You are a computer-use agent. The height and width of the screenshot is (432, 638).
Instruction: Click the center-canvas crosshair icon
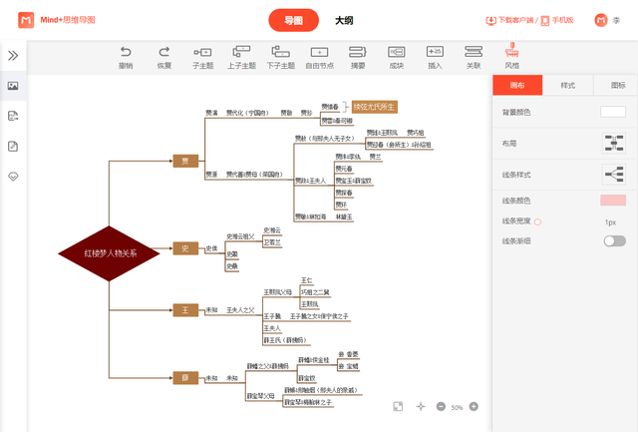pos(421,406)
